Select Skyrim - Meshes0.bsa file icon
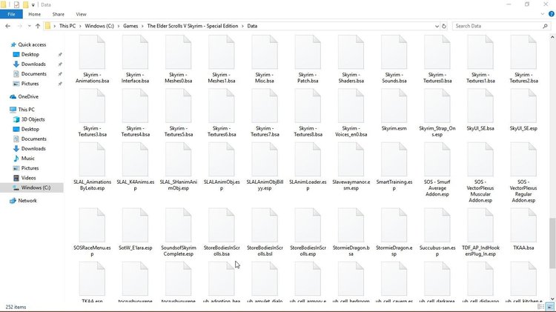Image resolution: width=556 pixels, height=312 pixels. click(x=179, y=53)
